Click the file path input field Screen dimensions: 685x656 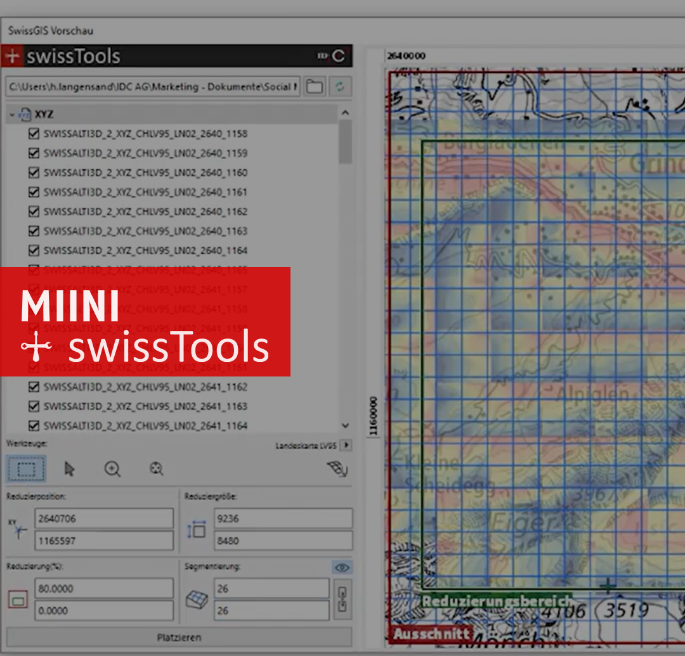(x=152, y=86)
